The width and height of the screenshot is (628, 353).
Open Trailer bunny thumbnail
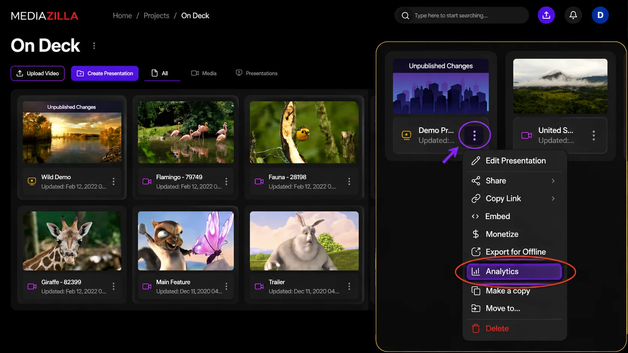coord(304,241)
